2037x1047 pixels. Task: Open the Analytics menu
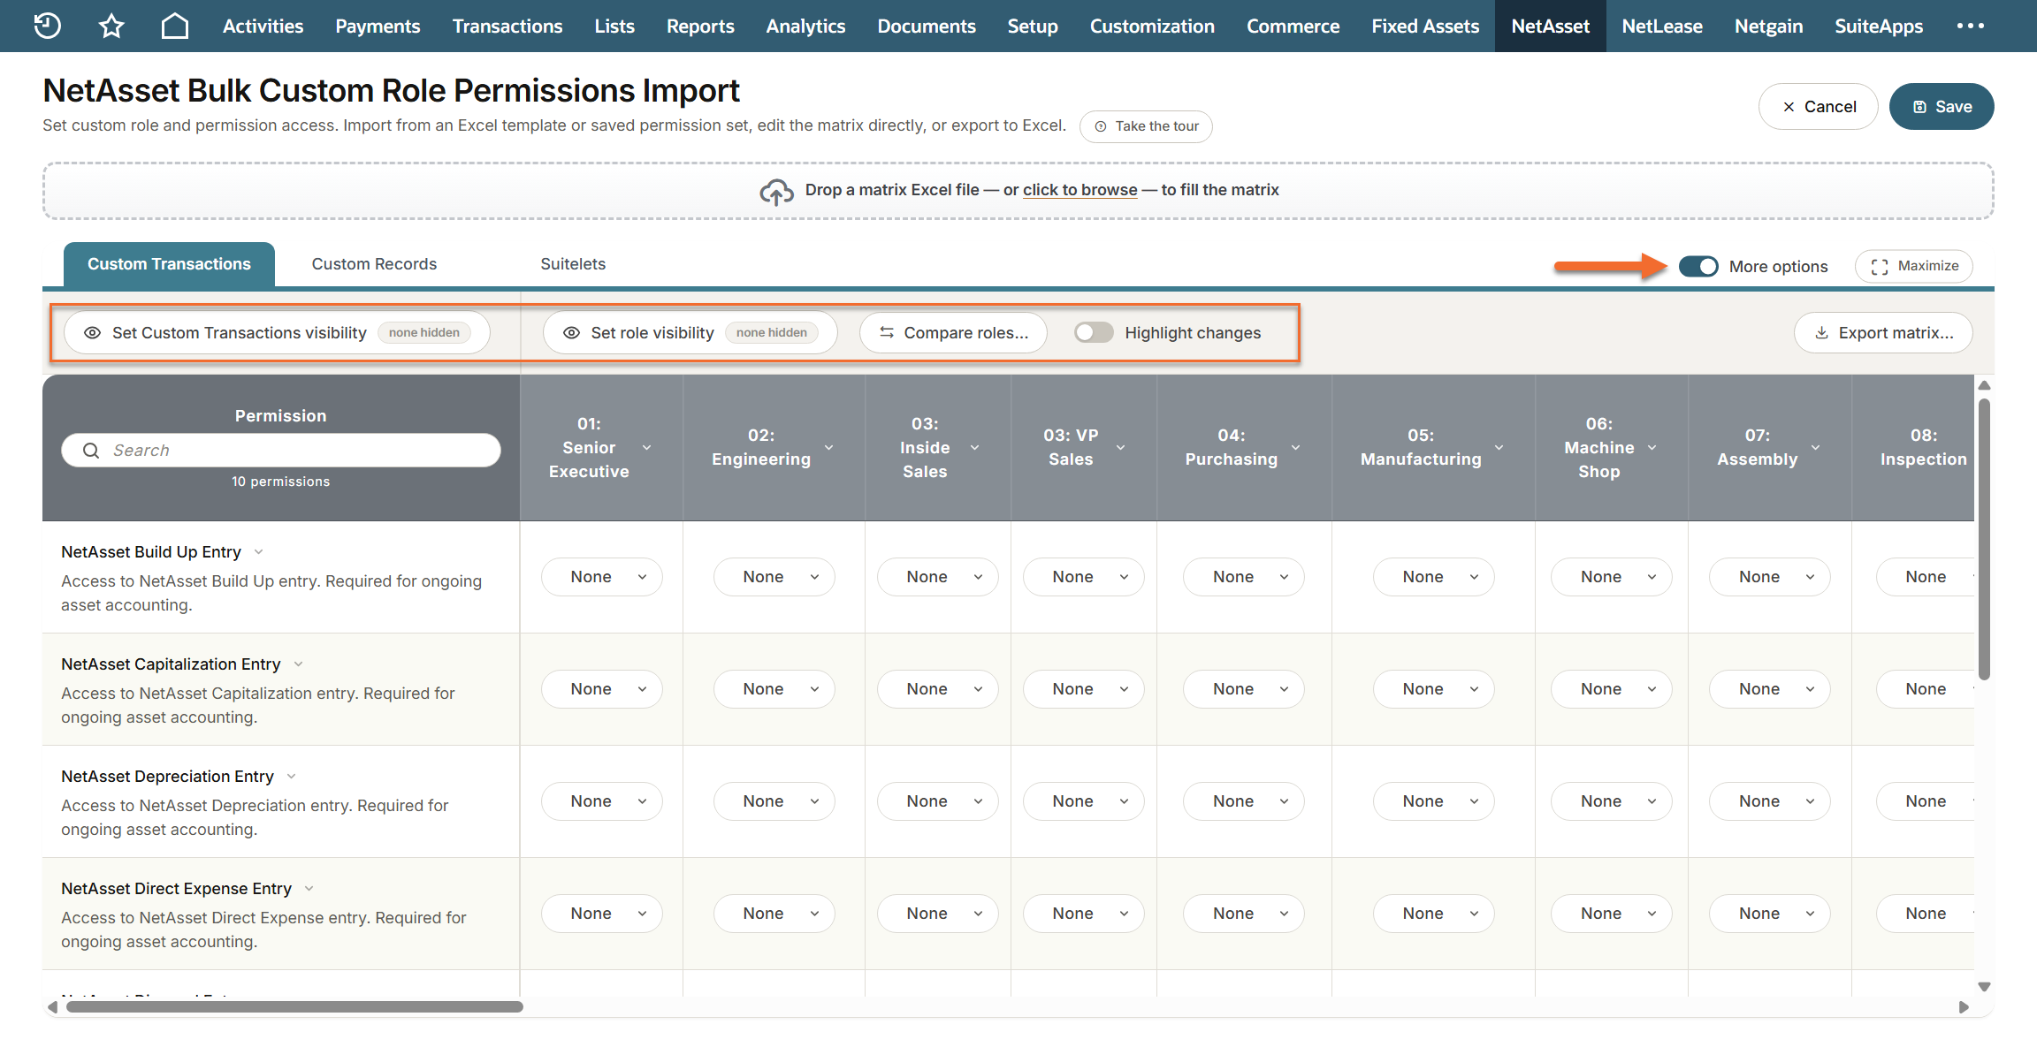pos(805,26)
